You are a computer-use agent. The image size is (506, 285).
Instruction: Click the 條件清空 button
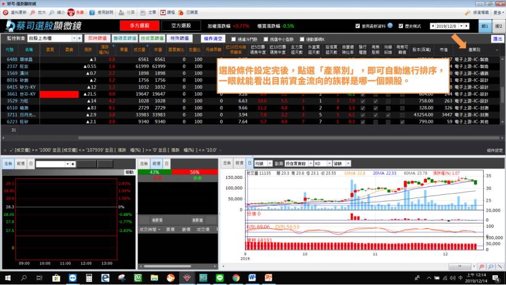(213, 38)
